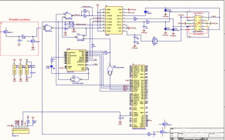Select the Zener diode at top near TX
The image size is (225, 140).
tap(165, 10)
